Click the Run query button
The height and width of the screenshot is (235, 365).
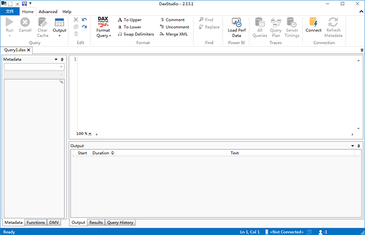10,27
